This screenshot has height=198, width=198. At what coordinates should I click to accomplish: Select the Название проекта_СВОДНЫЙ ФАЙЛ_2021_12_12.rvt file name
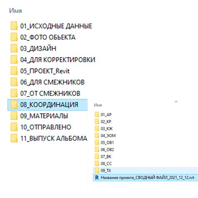[147, 178]
